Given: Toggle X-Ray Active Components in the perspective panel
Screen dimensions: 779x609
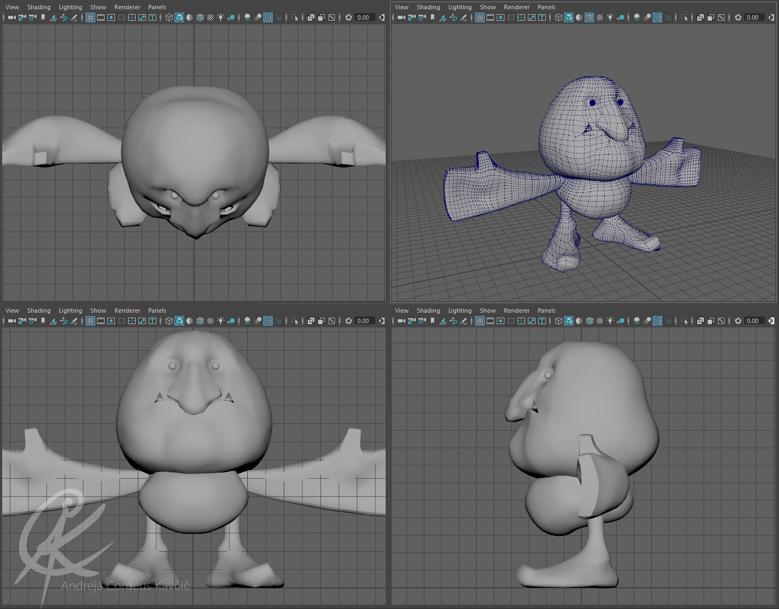Looking at the screenshot, I should [710, 17].
